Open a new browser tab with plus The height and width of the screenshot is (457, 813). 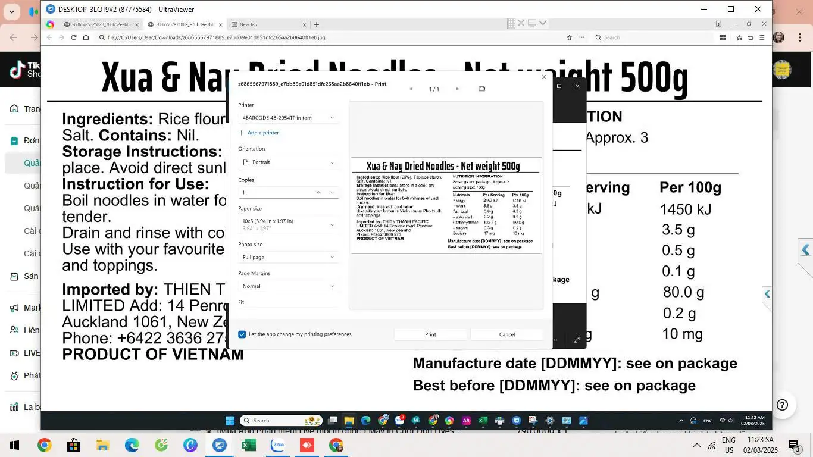point(317,24)
